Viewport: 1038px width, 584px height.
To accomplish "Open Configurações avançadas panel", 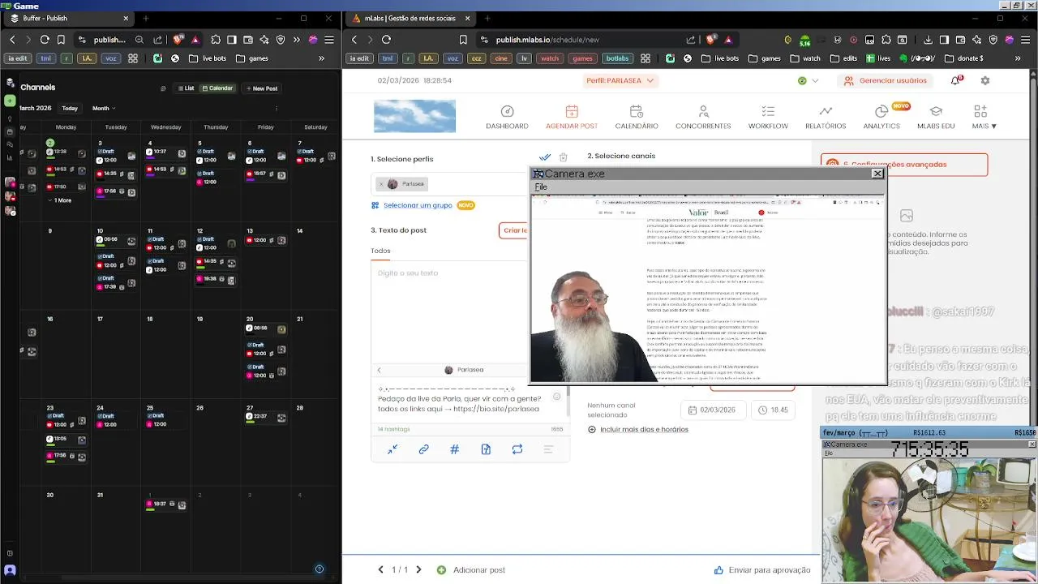I will coord(904,165).
